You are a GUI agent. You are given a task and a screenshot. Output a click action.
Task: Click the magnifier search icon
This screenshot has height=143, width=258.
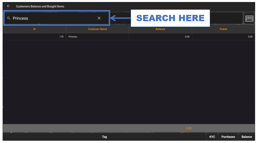pos(9,18)
